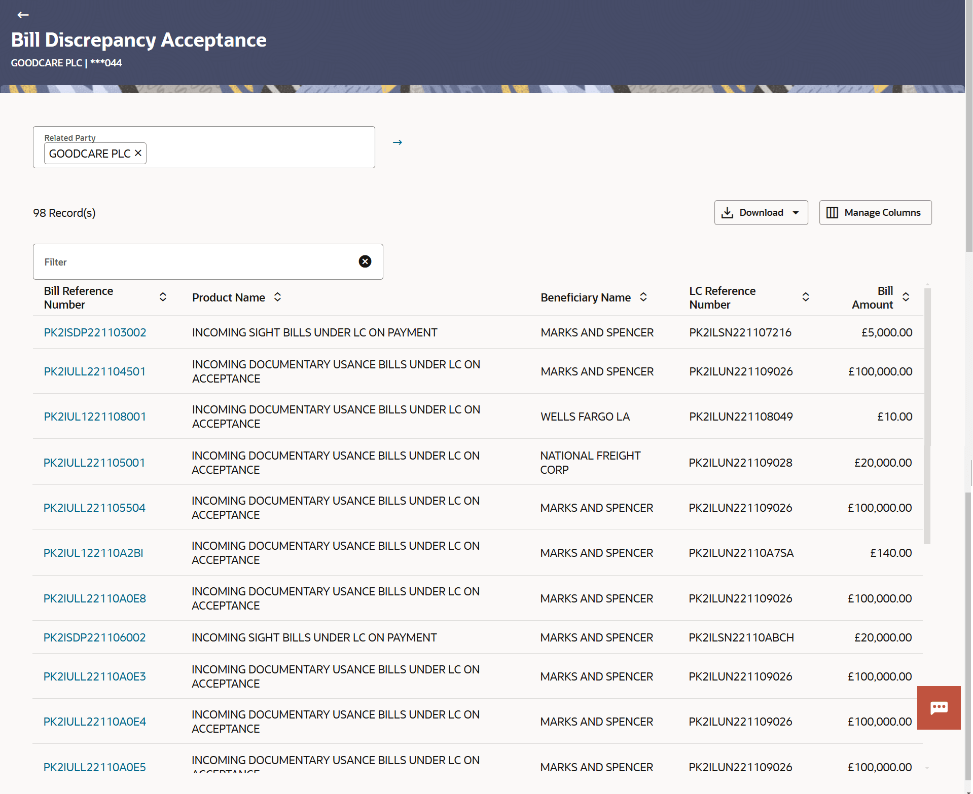Click the page's vertical scrollbar
The image size is (973, 794).
[969, 127]
